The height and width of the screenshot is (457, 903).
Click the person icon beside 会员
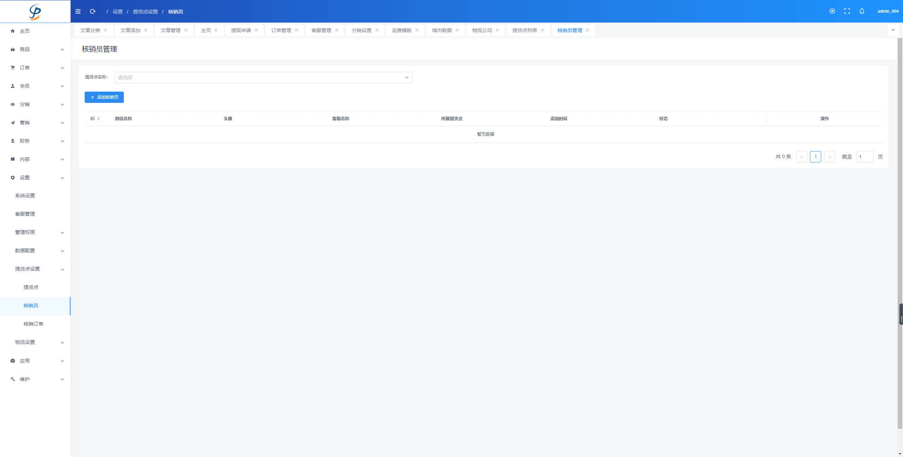pos(13,86)
